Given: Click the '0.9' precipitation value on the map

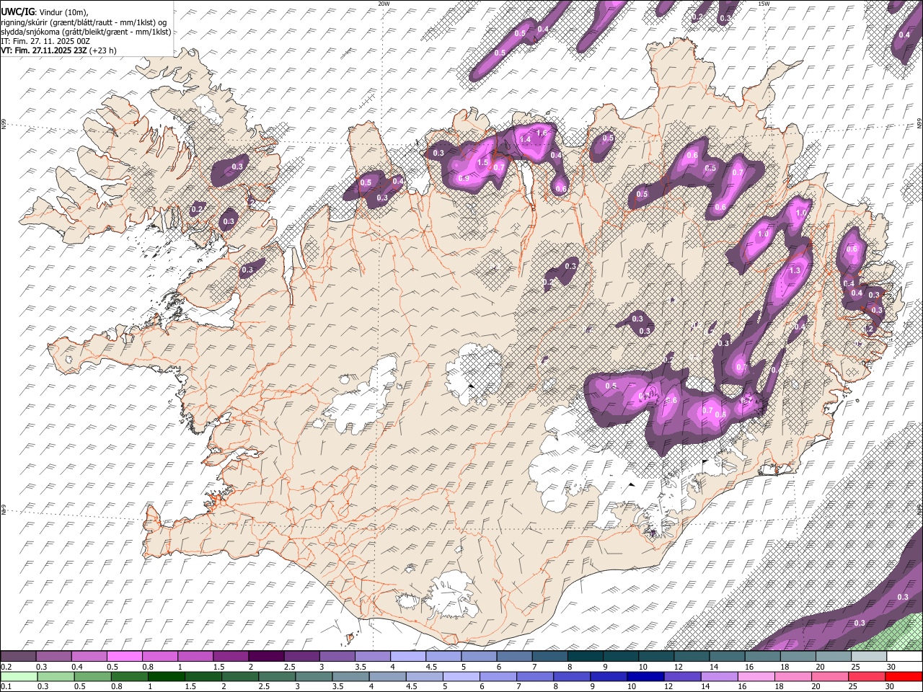Looking at the screenshot, I should (x=464, y=179).
